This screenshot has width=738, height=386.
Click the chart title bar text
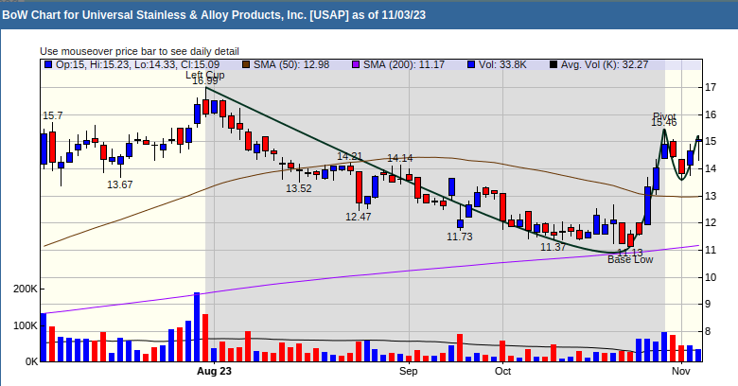pyautogui.click(x=214, y=15)
